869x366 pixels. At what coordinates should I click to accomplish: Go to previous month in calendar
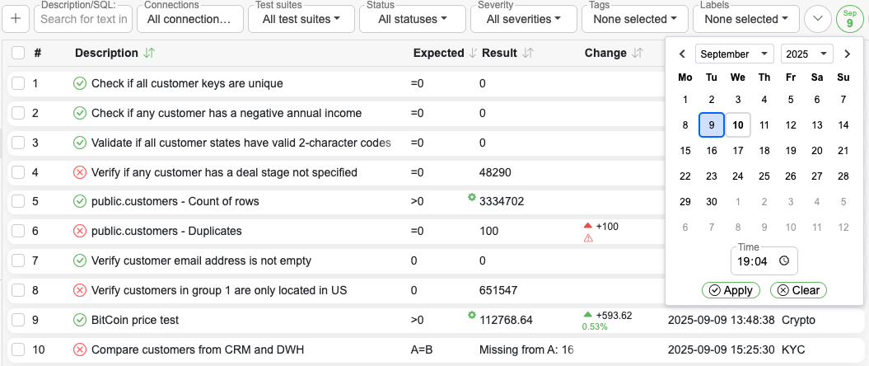tap(682, 54)
